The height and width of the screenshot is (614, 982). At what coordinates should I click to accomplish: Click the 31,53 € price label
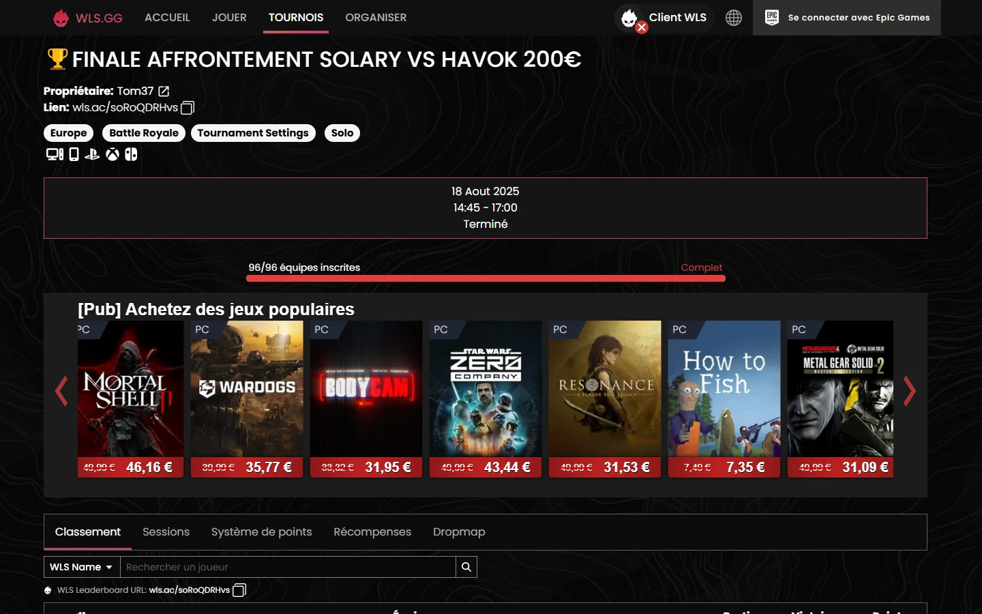pos(627,467)
